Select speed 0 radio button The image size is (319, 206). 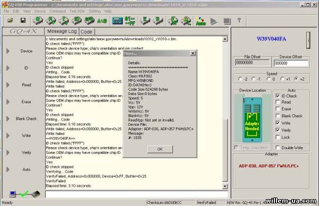point(268,79)
